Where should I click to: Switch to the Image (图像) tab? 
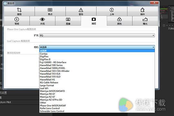coord(68,21)
